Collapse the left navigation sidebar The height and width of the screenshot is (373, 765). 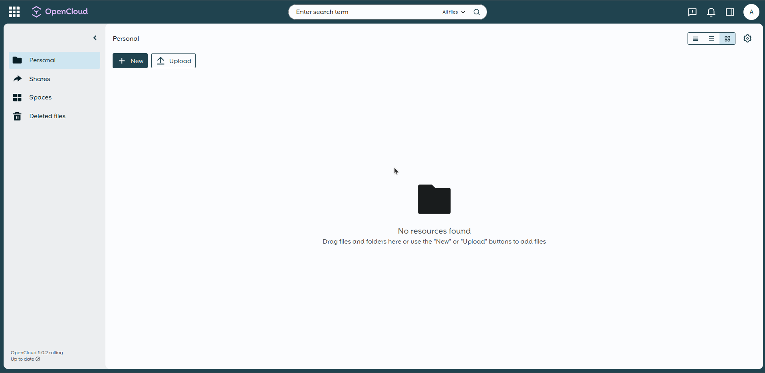[x=95, y=38]
